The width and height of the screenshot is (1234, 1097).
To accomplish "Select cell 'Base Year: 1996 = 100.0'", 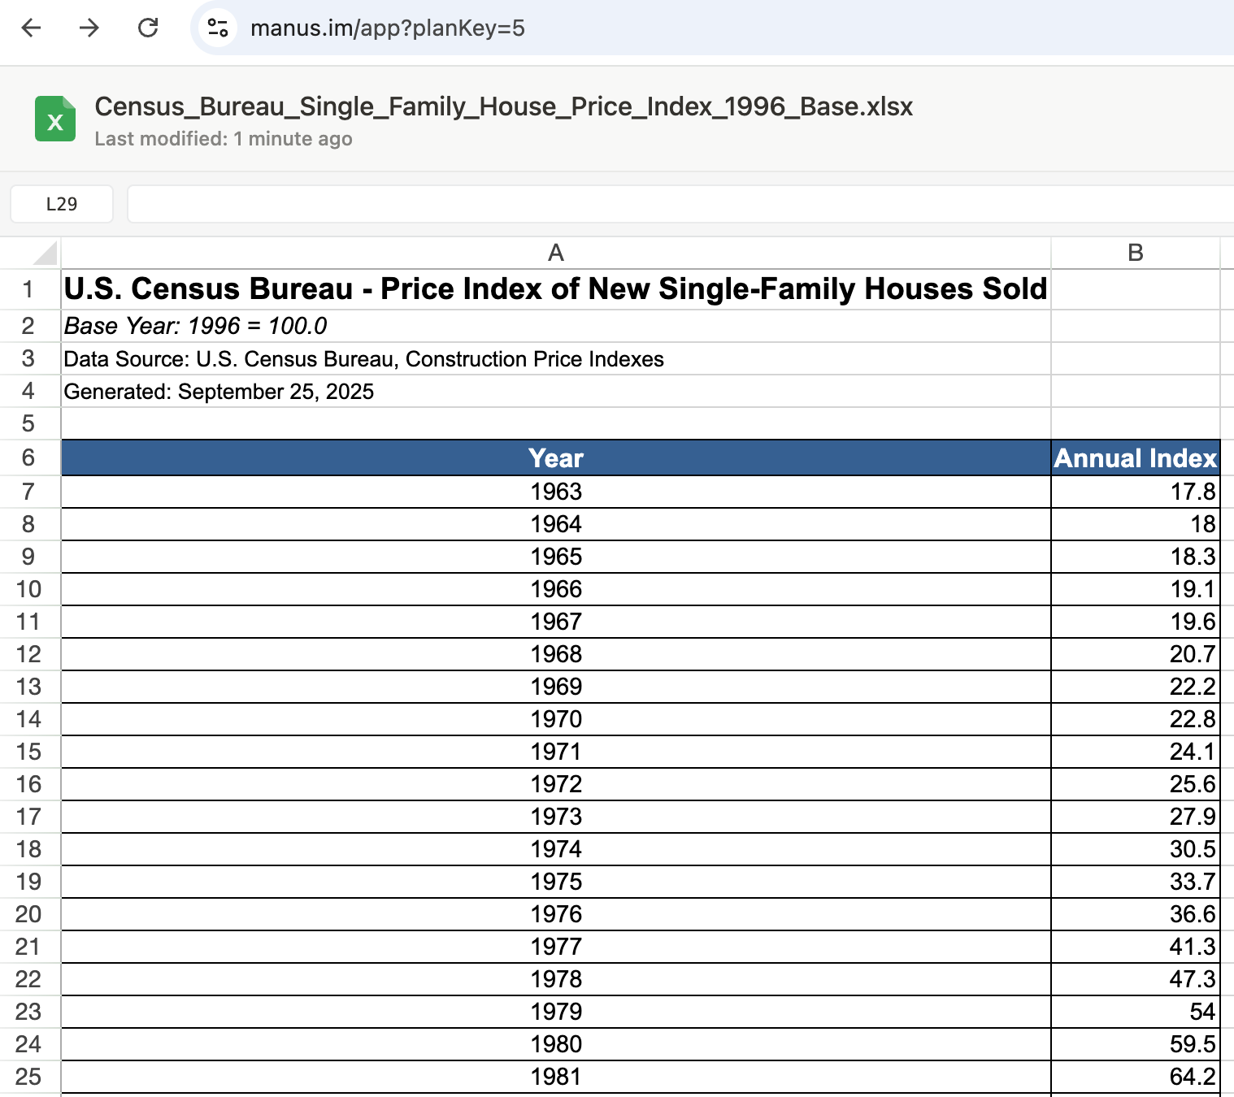I will [x=556, y=326].
